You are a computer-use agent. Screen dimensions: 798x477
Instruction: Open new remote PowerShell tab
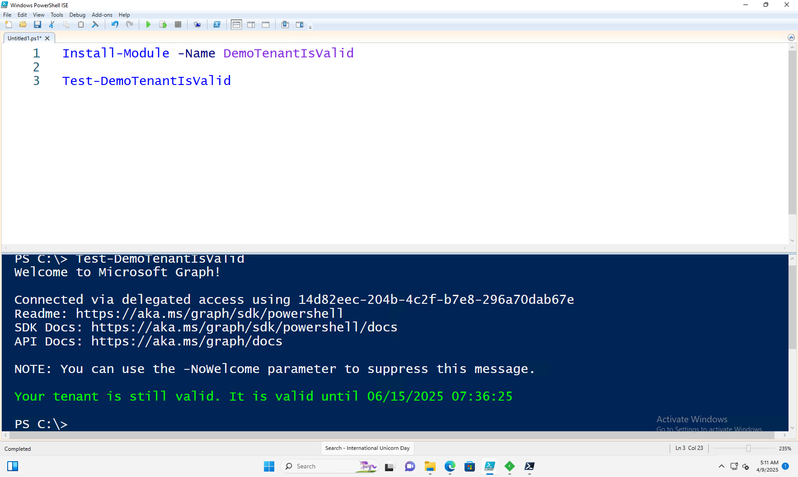[197, 24]
